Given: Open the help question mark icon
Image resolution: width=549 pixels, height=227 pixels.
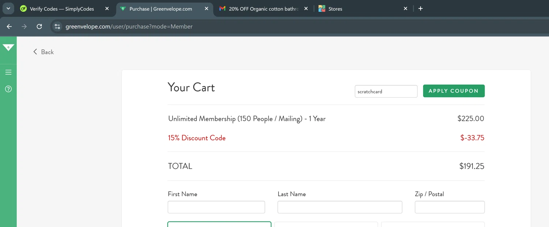Looking at the screenshot, I should [8, 89].
